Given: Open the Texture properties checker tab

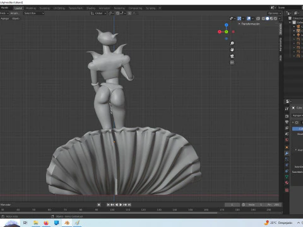Looking at the screenshot, I should [x=287, y=190].
